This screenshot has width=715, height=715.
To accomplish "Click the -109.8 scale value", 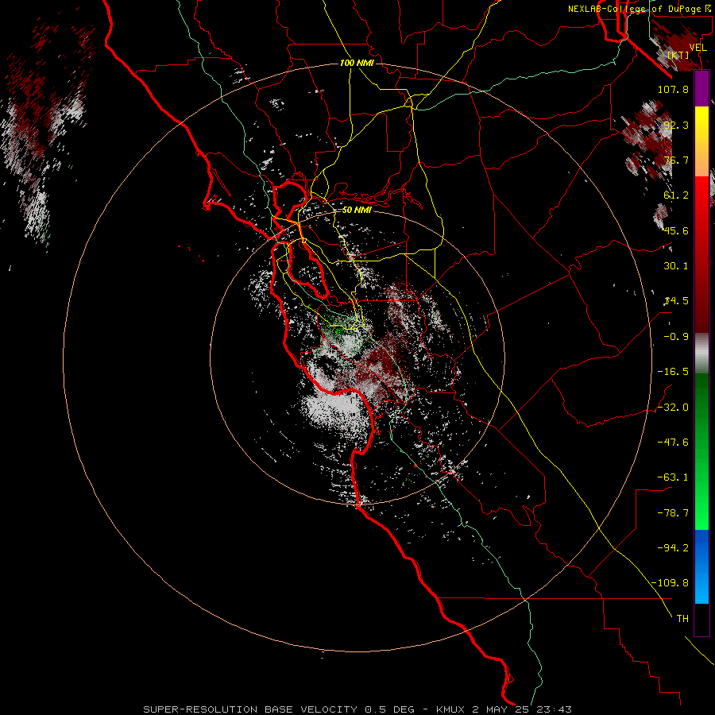I will (x=671, y=583).
